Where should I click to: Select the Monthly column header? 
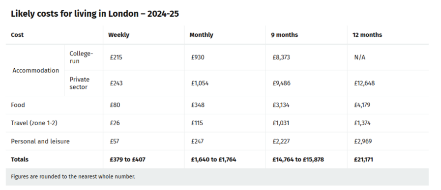(x=202, y=35)
